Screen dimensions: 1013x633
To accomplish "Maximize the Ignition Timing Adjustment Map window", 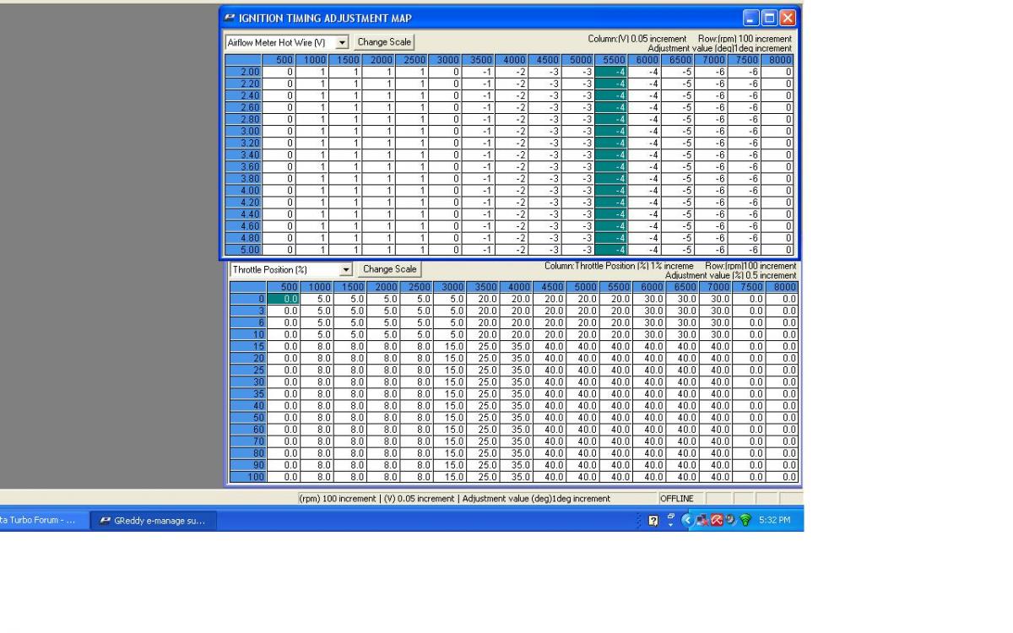I will (769, 18).
